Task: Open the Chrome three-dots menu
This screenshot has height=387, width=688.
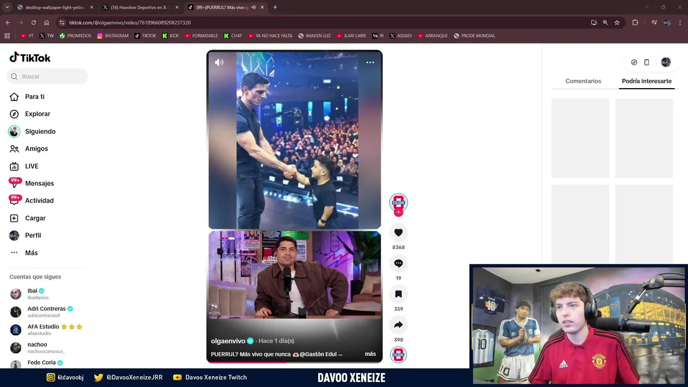Action: point(680,23)
